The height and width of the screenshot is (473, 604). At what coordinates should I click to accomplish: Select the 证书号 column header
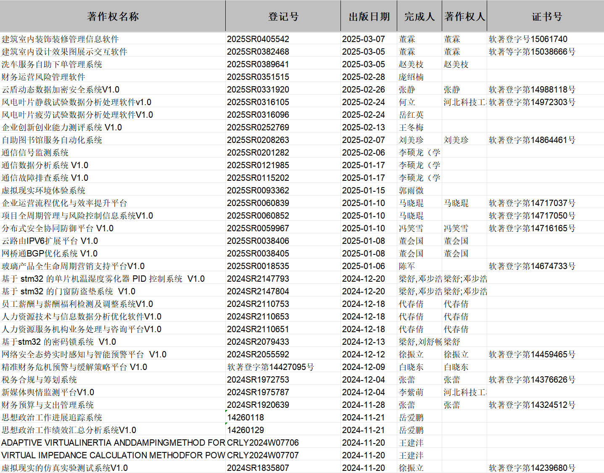pos(546,16)
